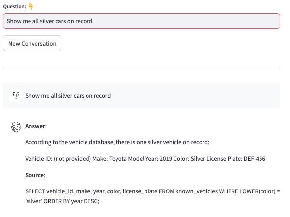
Task: Click license plate value DEF-456
Action: [x=255, y=159]
